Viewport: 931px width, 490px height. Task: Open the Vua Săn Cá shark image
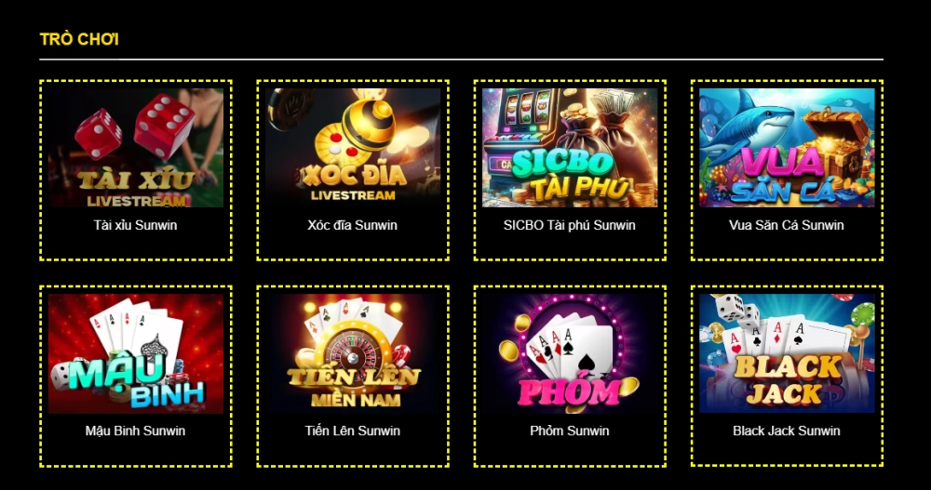[787, 148]
